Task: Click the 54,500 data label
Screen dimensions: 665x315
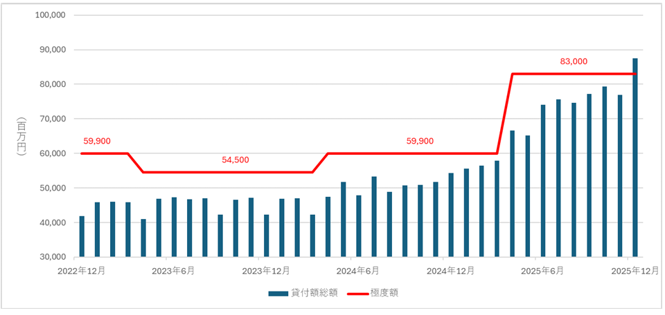Action: point(236,160)
